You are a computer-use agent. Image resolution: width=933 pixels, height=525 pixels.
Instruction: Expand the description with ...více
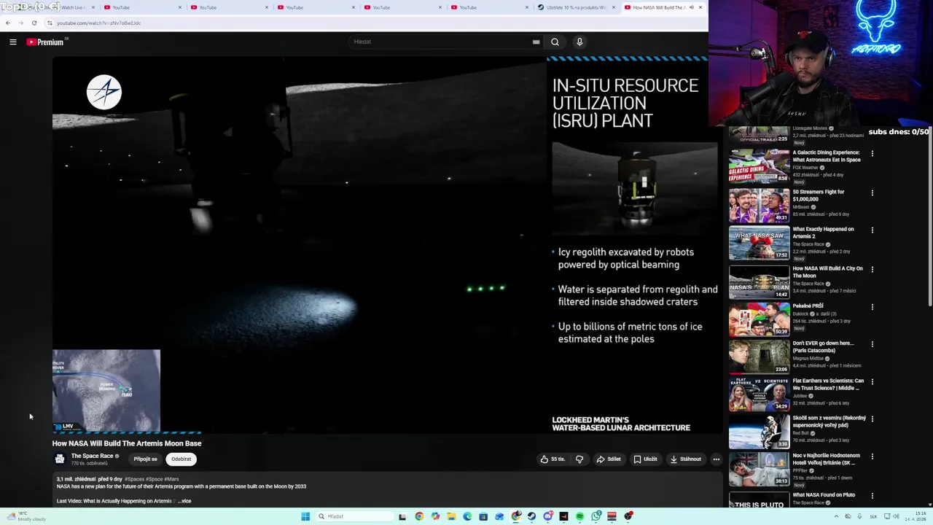coord(184,501)
